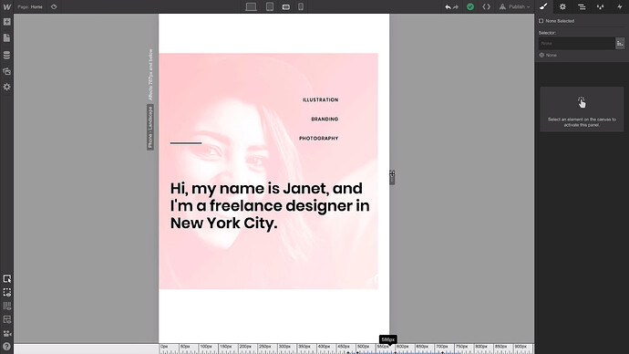This screenshot has height=354, width=629.
Task: Open the Help question mark icon
Action: [x=6, y=347]
